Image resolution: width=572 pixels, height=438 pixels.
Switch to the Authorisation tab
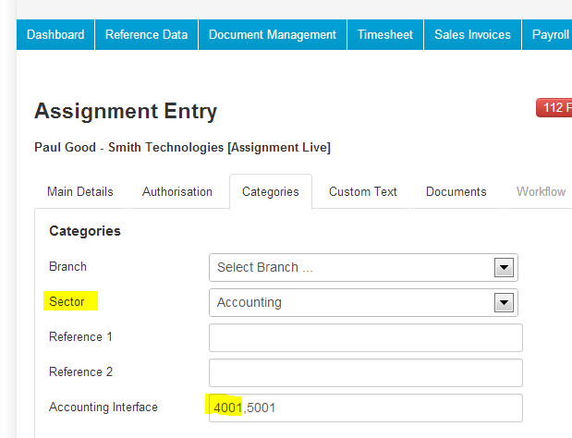click(177, 192)
